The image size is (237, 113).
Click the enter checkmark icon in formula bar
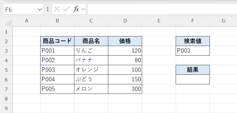coord(66,9)
